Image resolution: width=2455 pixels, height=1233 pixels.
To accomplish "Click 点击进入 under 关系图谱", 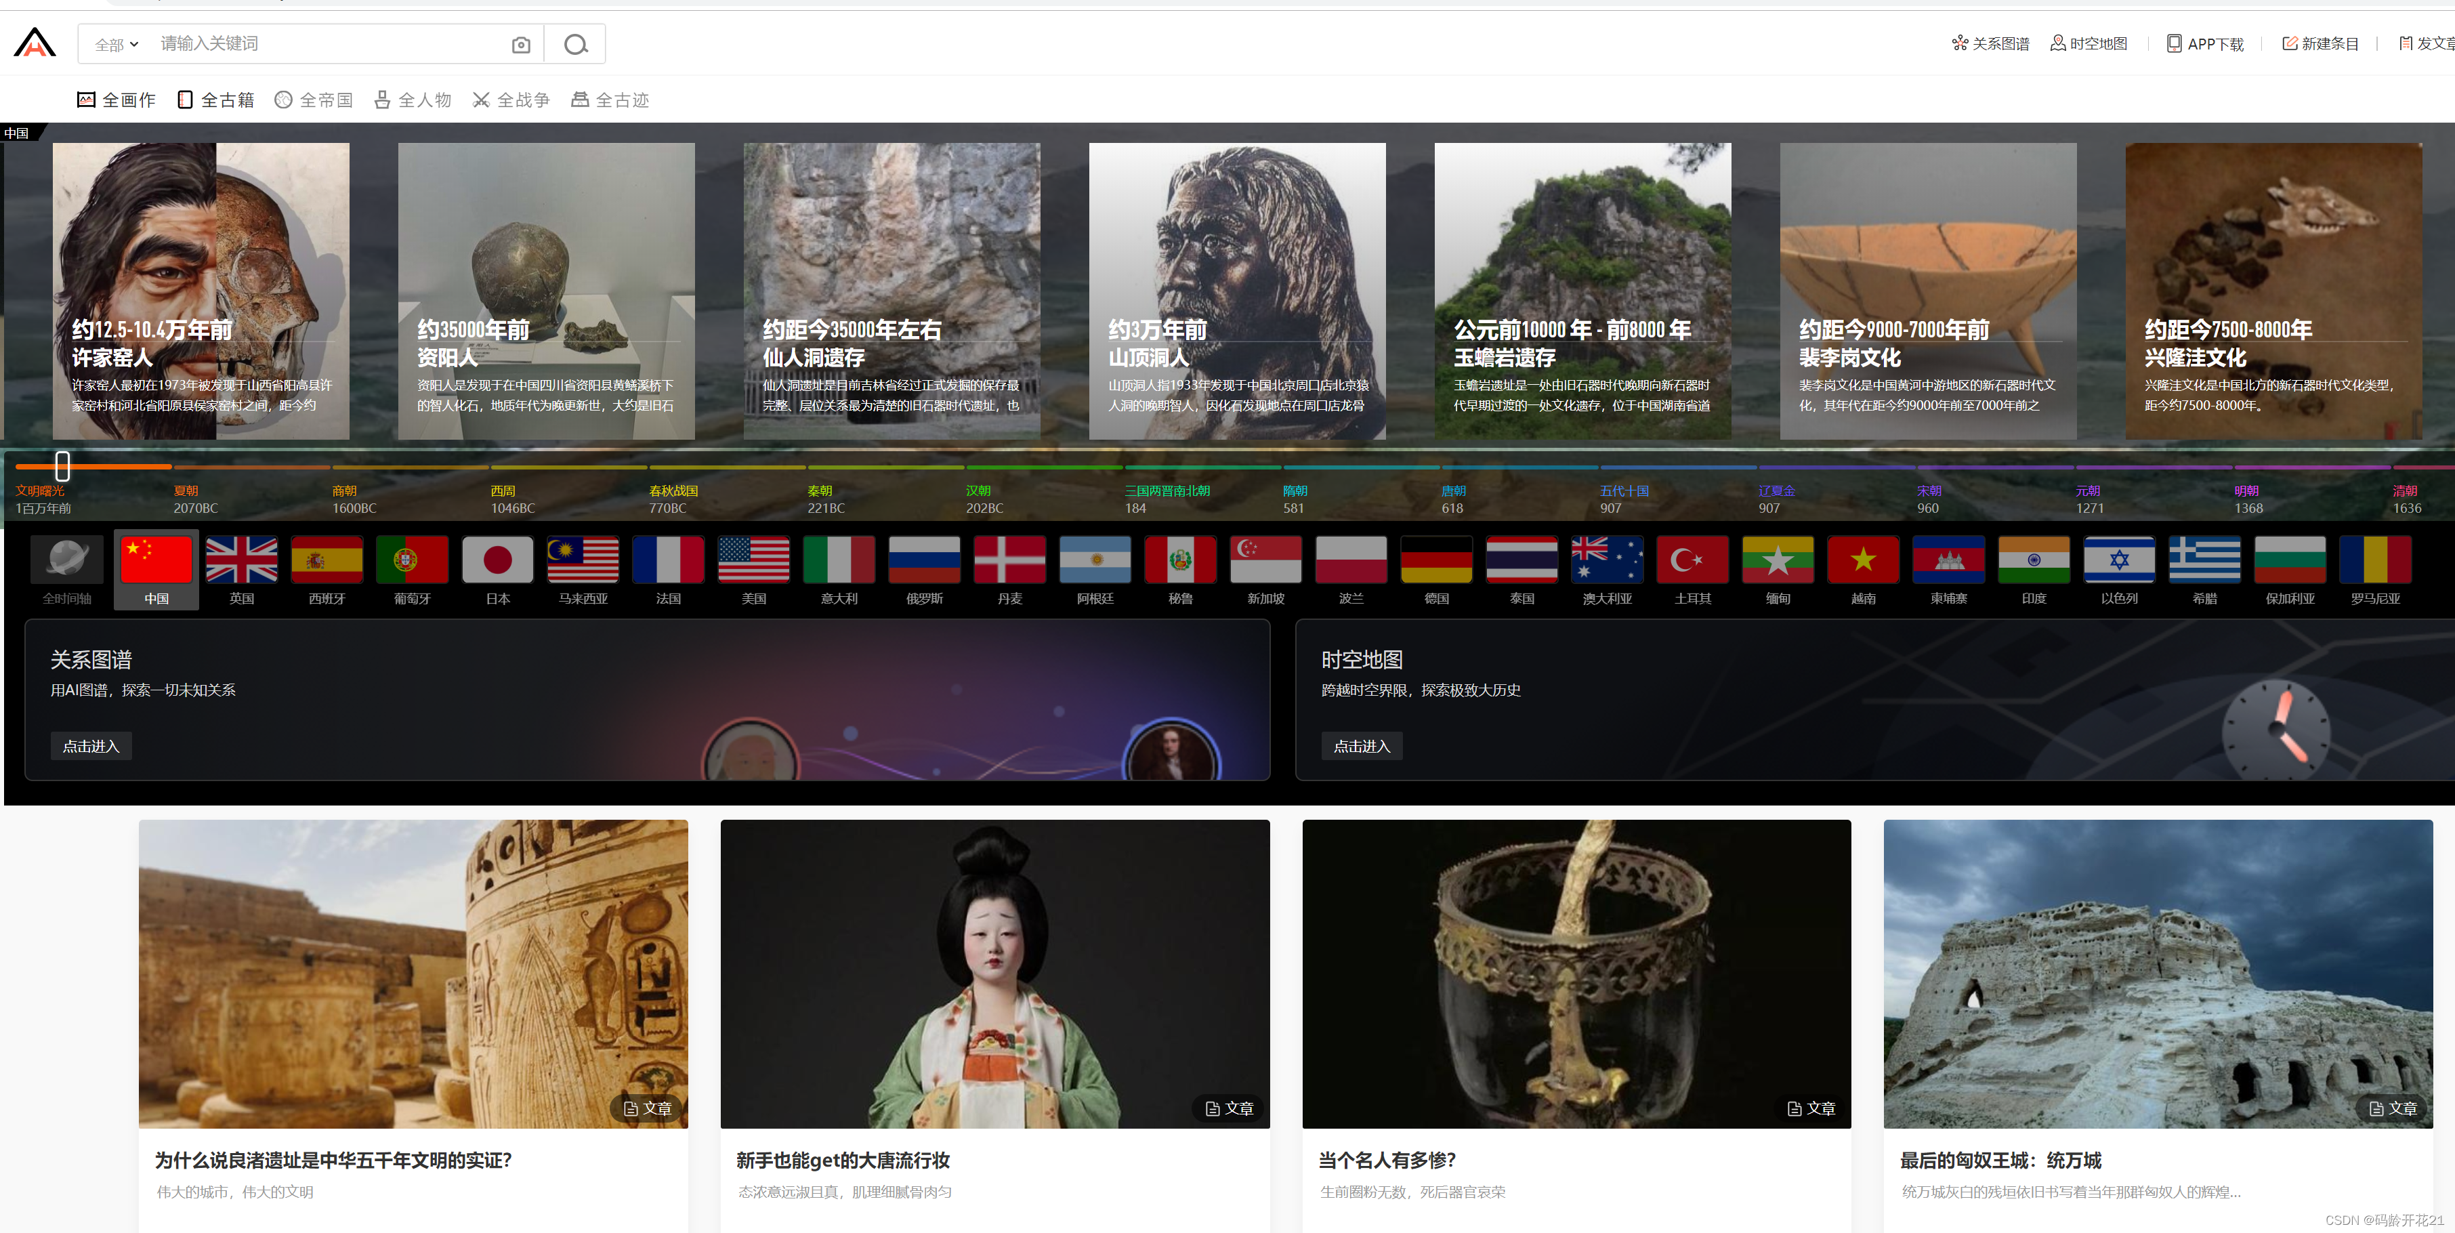I will [x=91, y=746].
